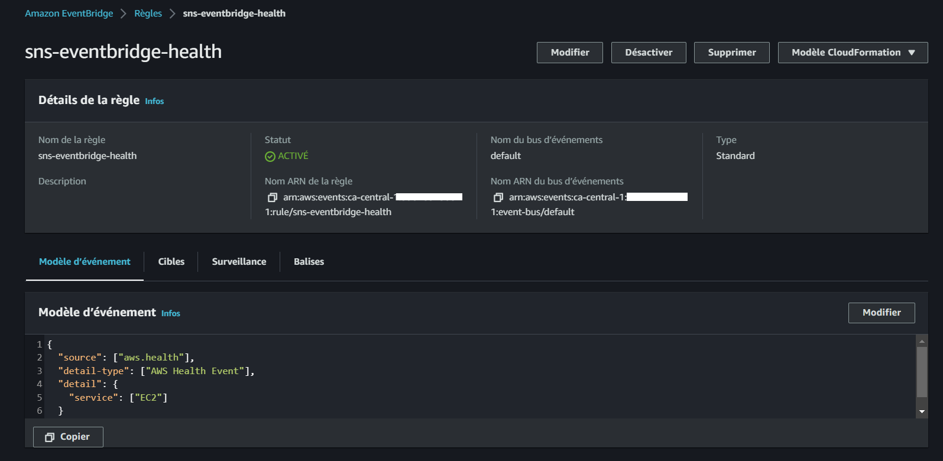This screenshot has width=943, height=461.
Task: Click the "service": ["EC2"] line
Action: tap(118, 398)
